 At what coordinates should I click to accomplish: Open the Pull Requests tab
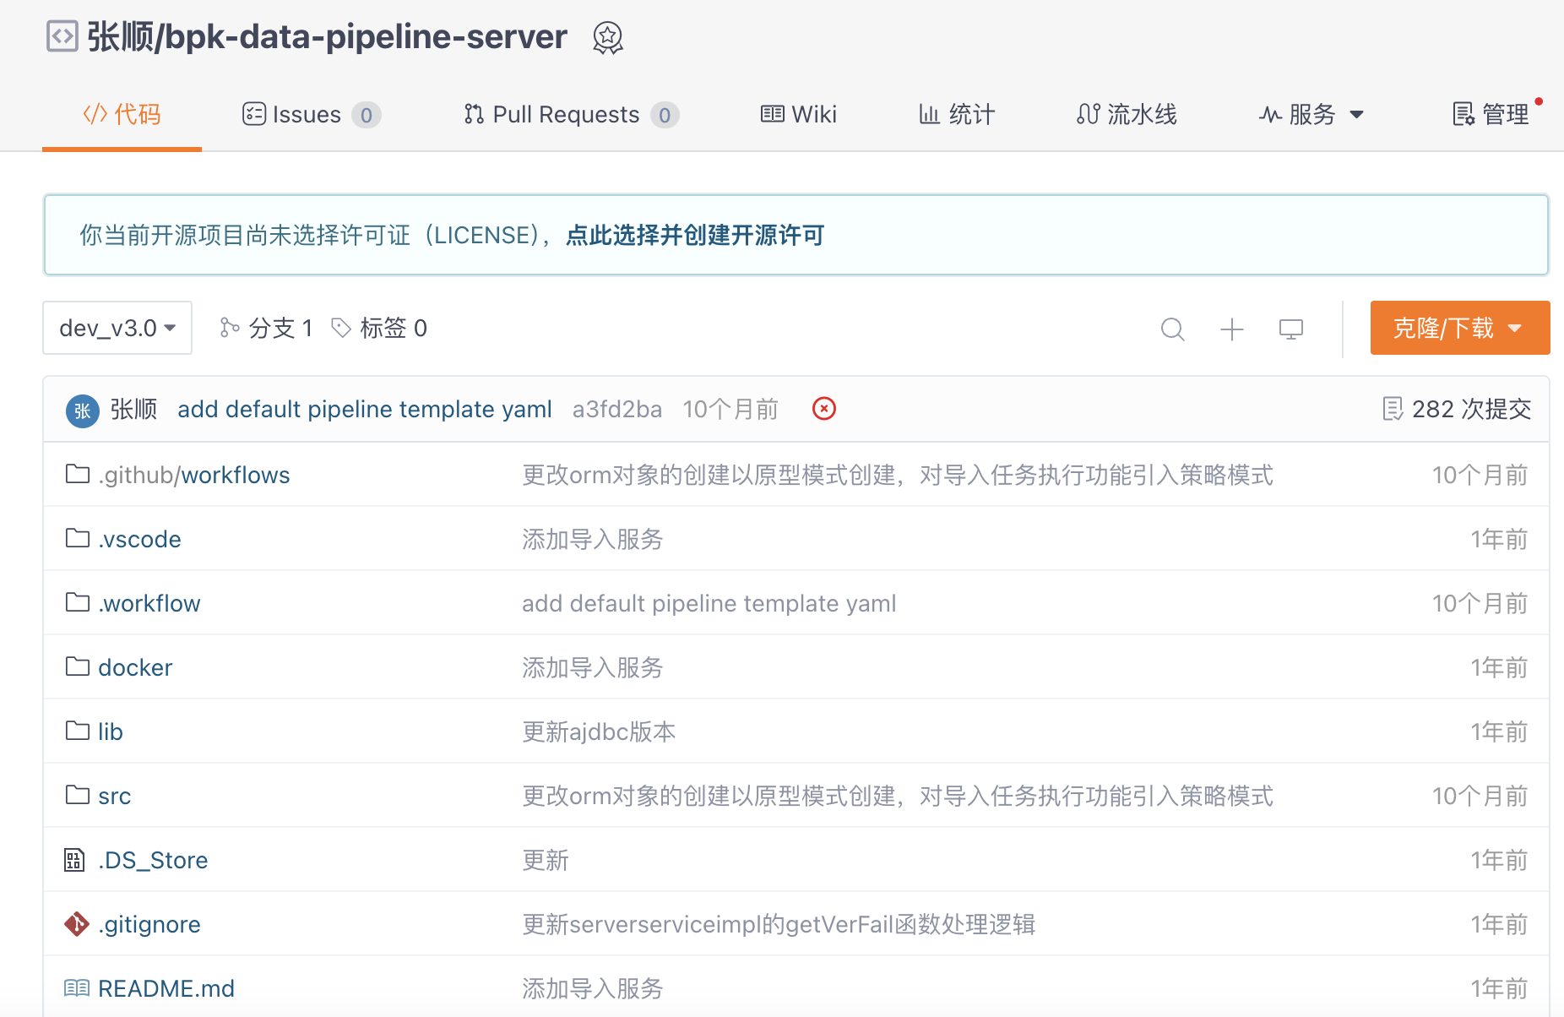[x=572, y=114]
